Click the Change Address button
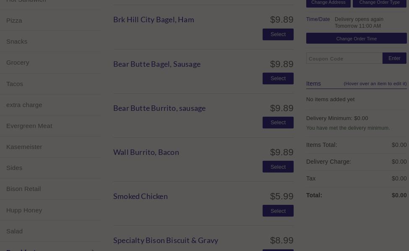 328,3
